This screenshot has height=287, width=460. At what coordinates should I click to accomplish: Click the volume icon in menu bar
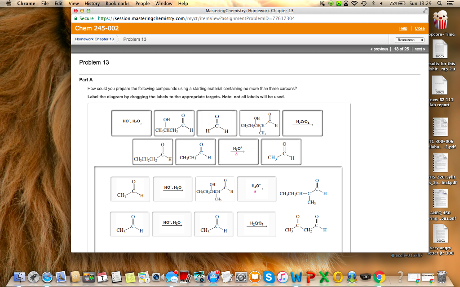(x=380, y=4)
